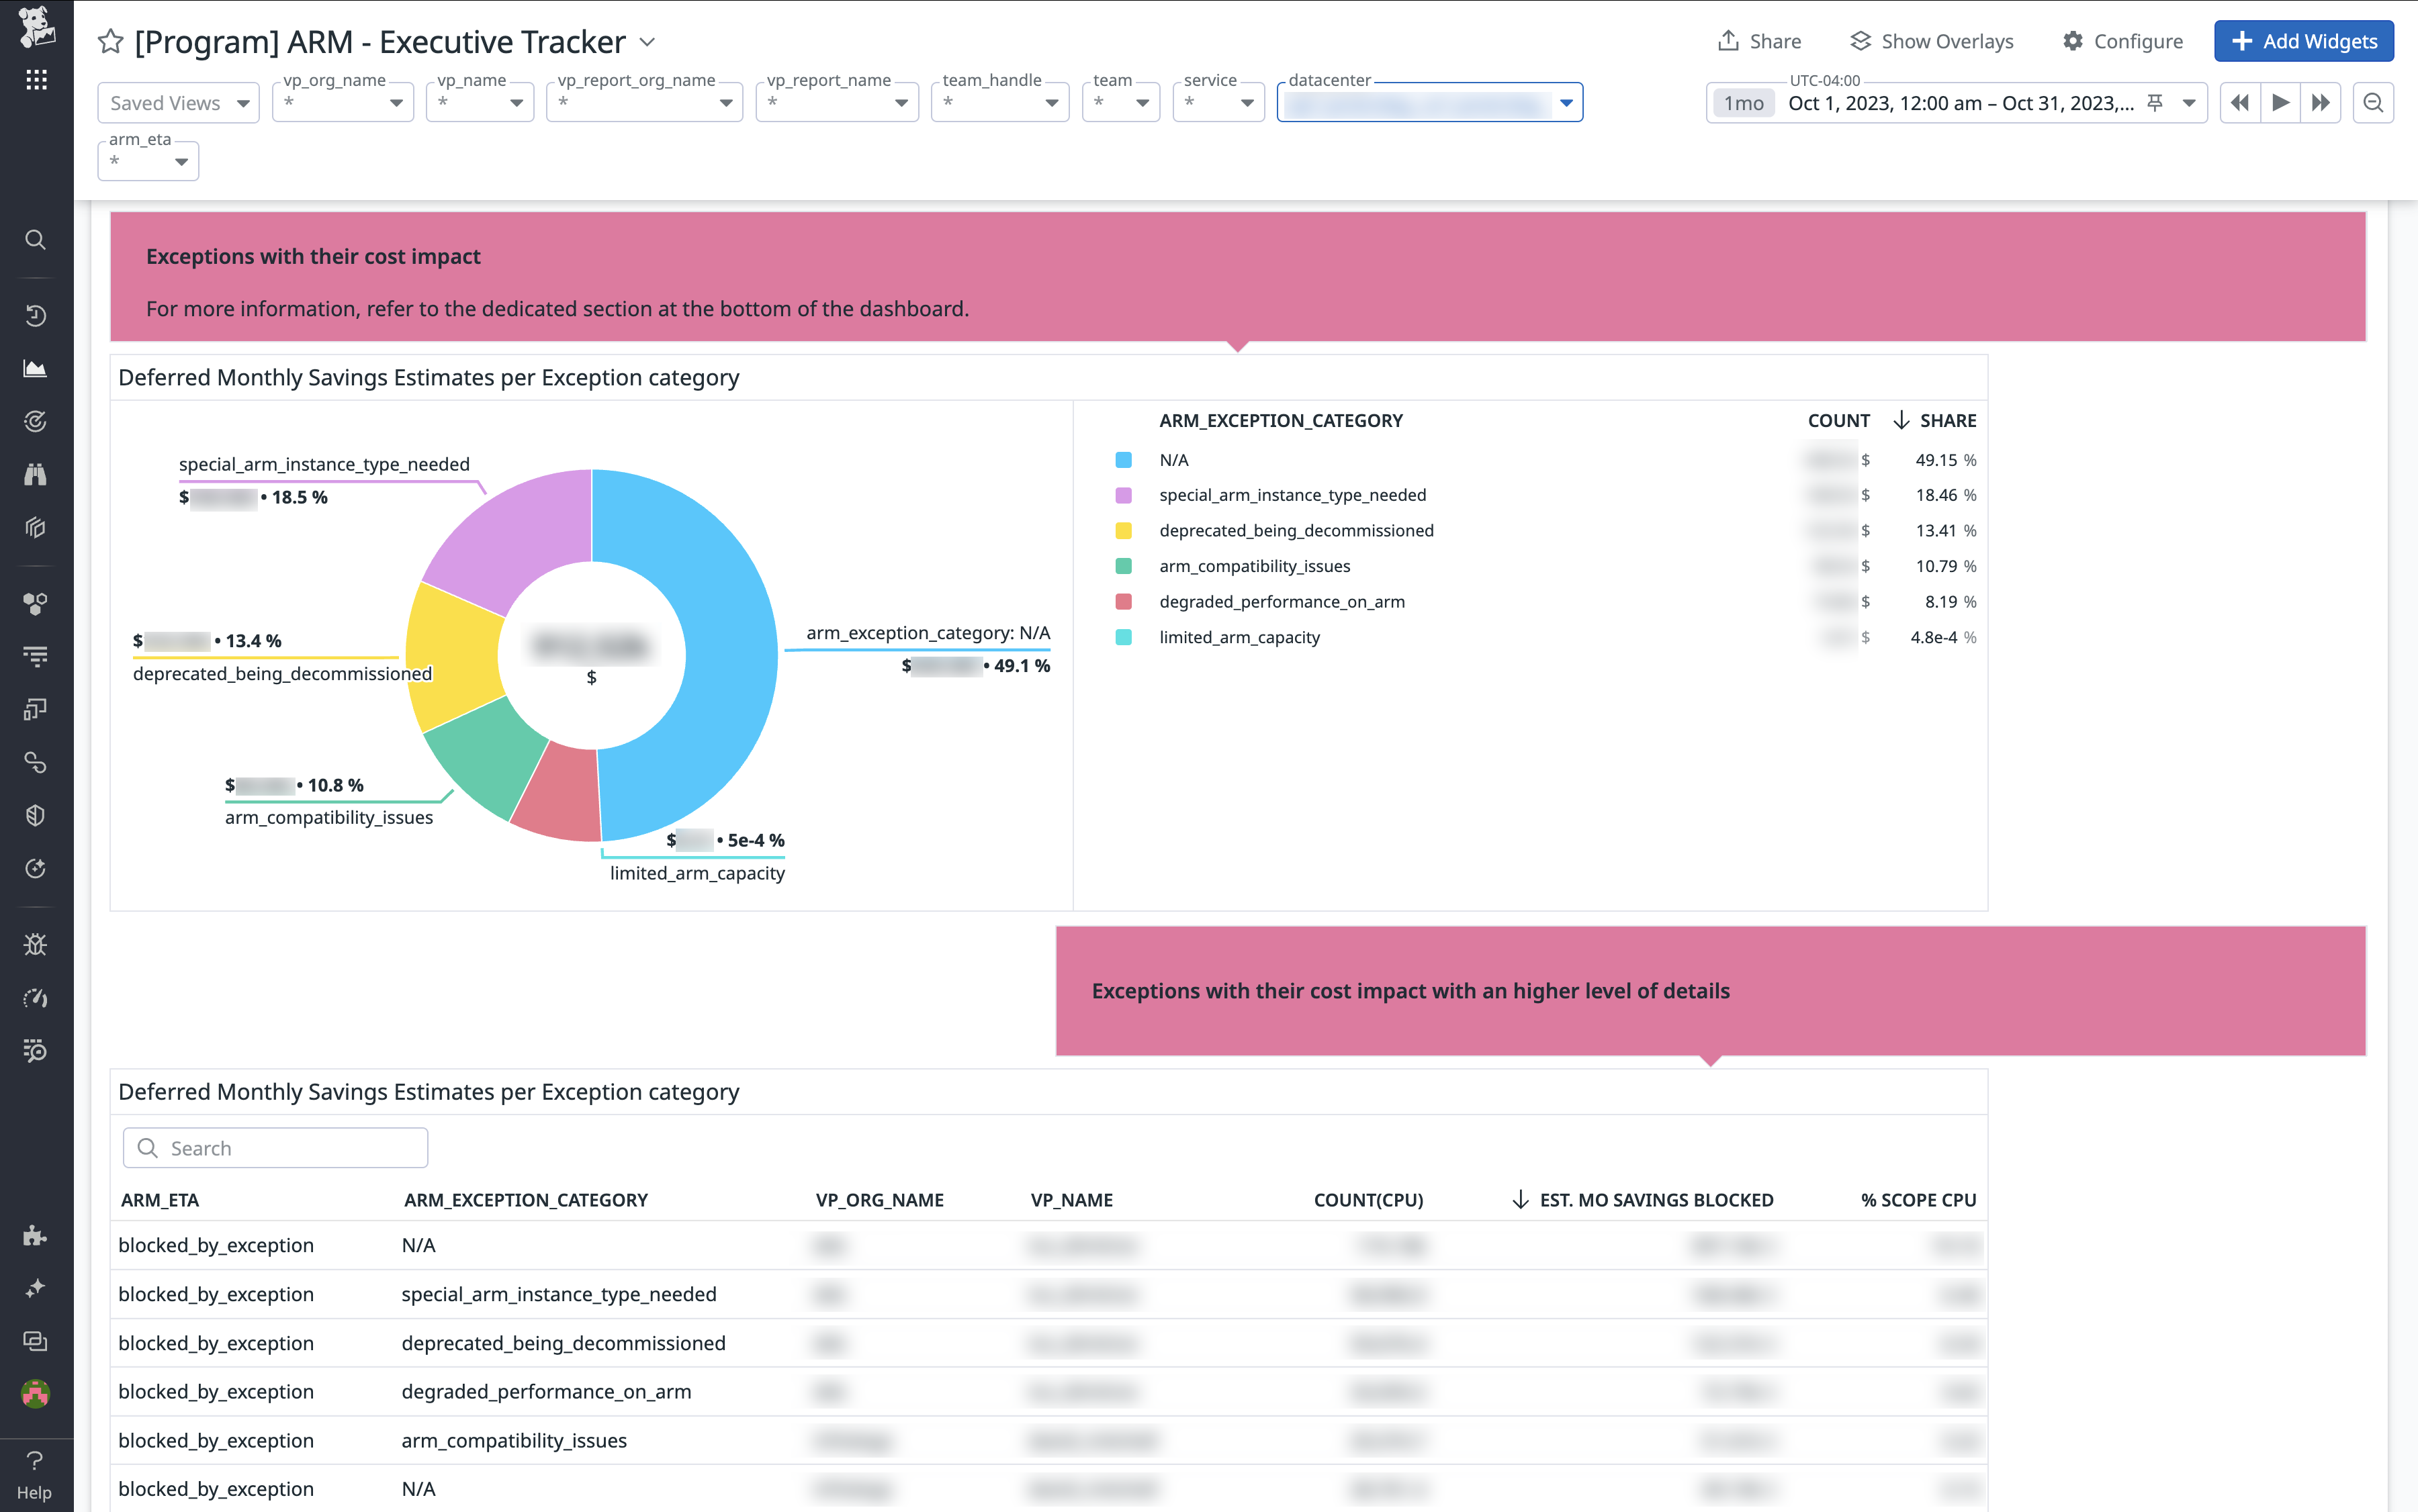Viewport: 2418px width, 1512px height.
Task: Show Overlays on the dashboard
Action: [x=1932, y=41]
